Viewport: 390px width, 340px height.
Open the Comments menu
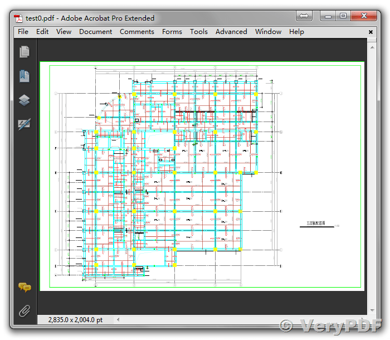137,32
